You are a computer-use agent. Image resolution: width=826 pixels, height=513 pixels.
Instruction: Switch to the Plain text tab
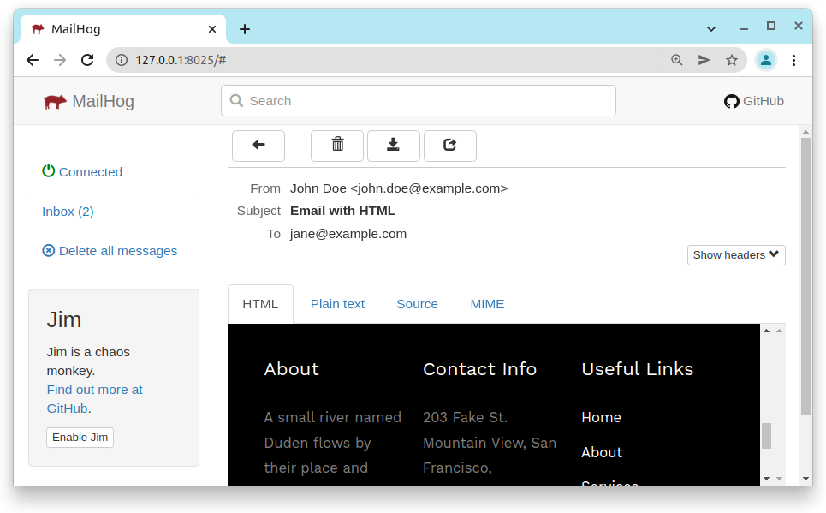[x=337, y=304]
